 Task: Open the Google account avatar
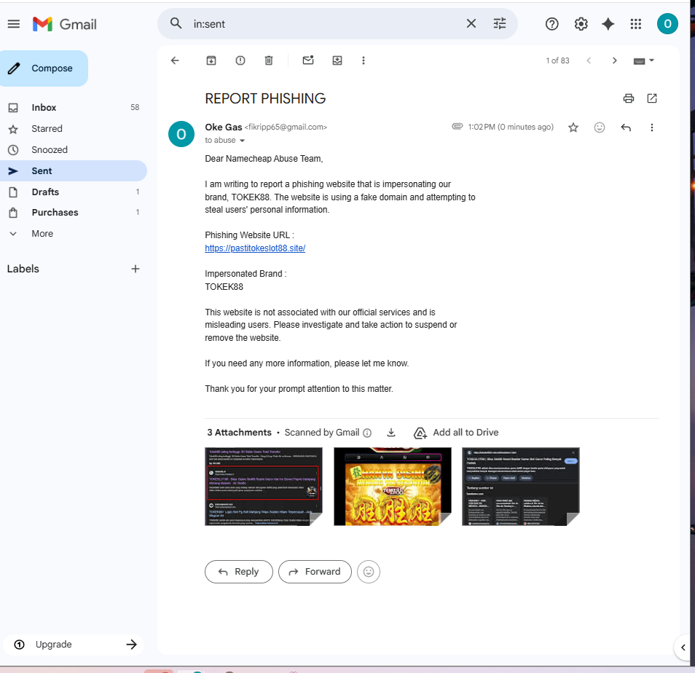[667, 23]
